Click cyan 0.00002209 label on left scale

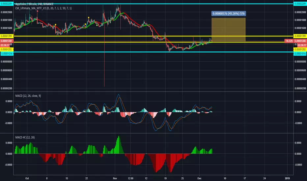pyautogui.click(x=7, y=4)
